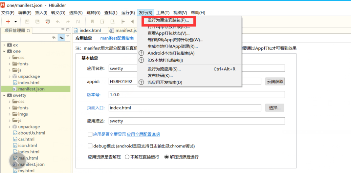Expand css folder under one

pyautogui.click(x=10, y=57)
